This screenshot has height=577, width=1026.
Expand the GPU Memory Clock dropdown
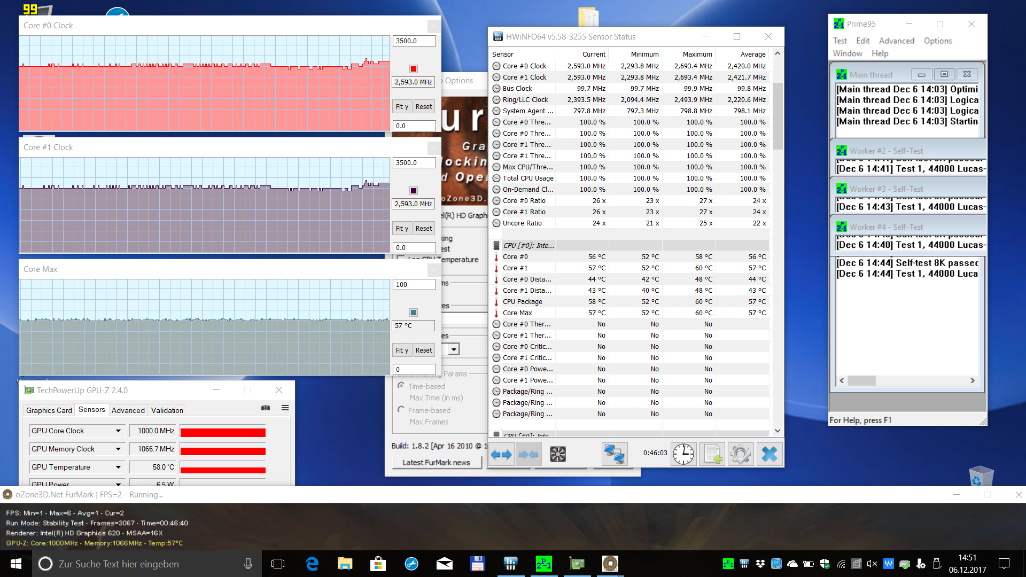(x=118, y=449)
